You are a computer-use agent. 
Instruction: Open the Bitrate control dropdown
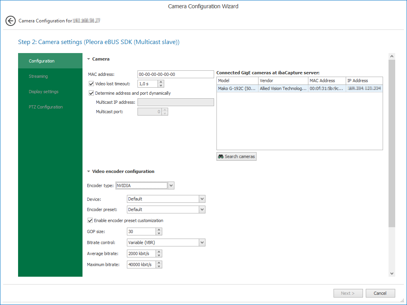202,243
